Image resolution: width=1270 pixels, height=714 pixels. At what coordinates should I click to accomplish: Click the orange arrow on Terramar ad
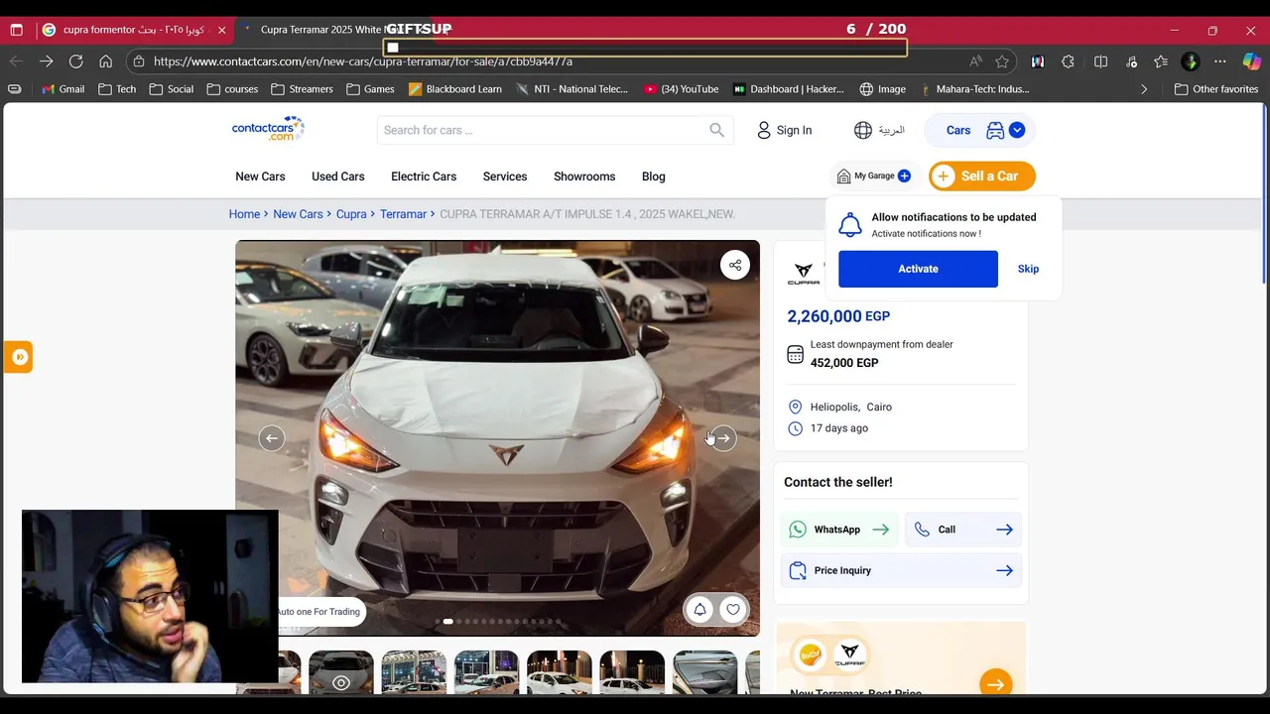click(x=995, y=684)
